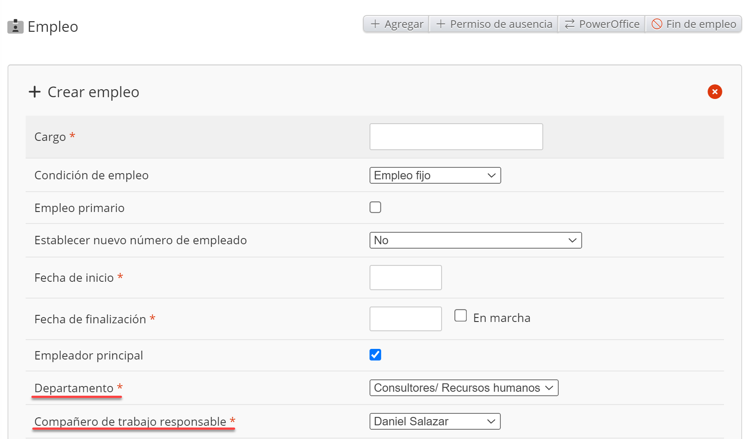Tick the En marcha checkbox
The image size is (747, 439).
[461, 316]
